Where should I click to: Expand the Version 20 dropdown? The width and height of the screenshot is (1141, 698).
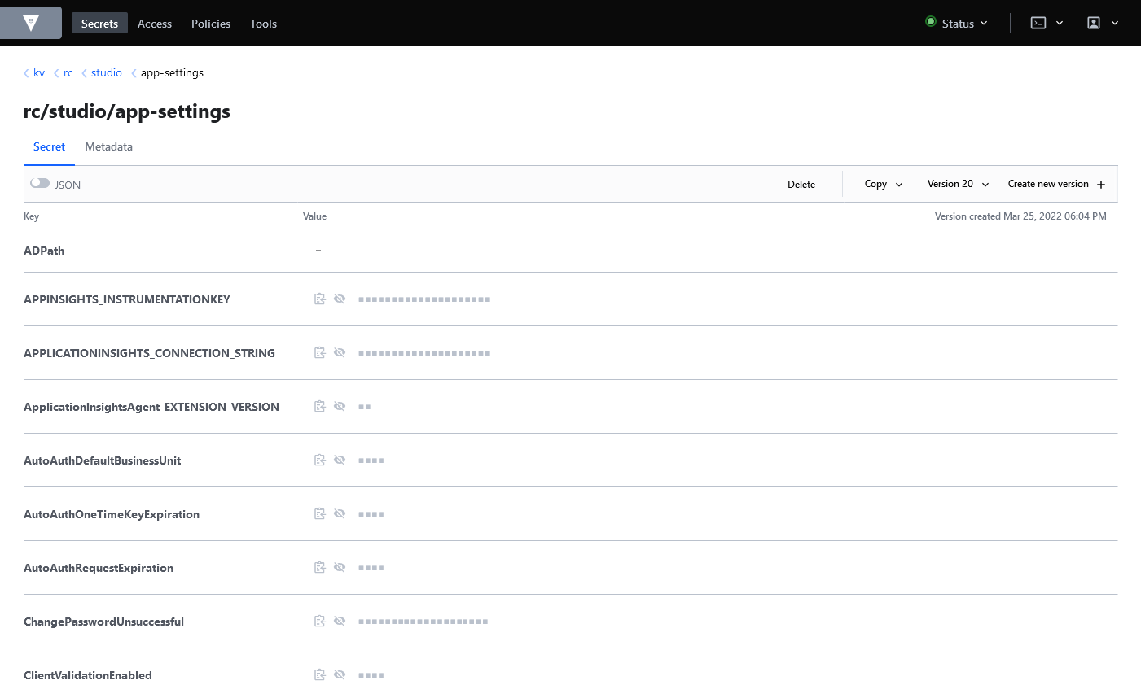click(958, 185)
